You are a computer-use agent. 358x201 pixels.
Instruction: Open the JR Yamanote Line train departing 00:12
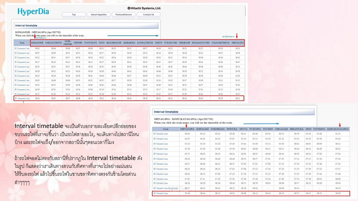tap(22, 58)
